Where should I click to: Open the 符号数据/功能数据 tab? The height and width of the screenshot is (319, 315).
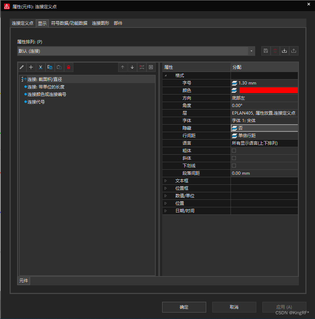(69, 23)
